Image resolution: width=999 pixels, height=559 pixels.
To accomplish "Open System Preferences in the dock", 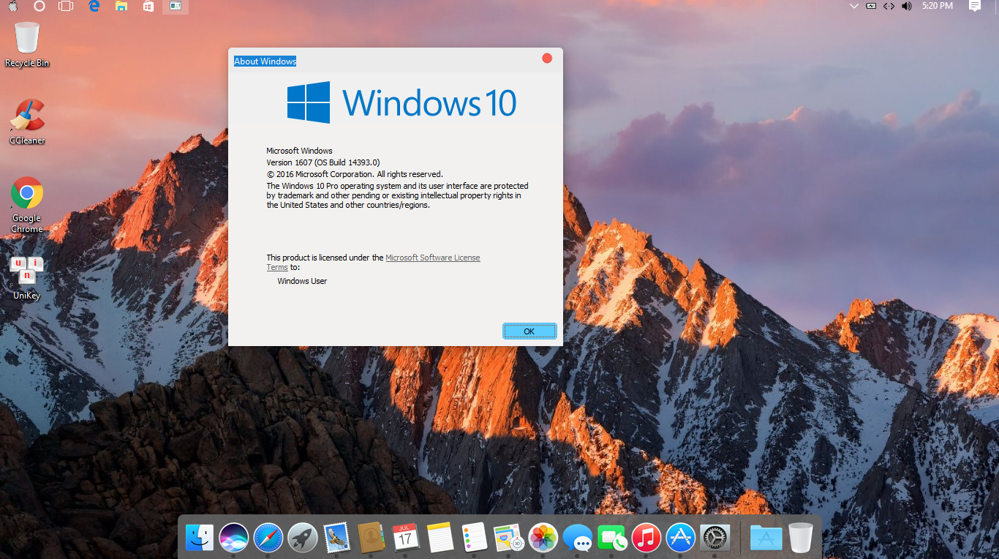I will [714, 536].
